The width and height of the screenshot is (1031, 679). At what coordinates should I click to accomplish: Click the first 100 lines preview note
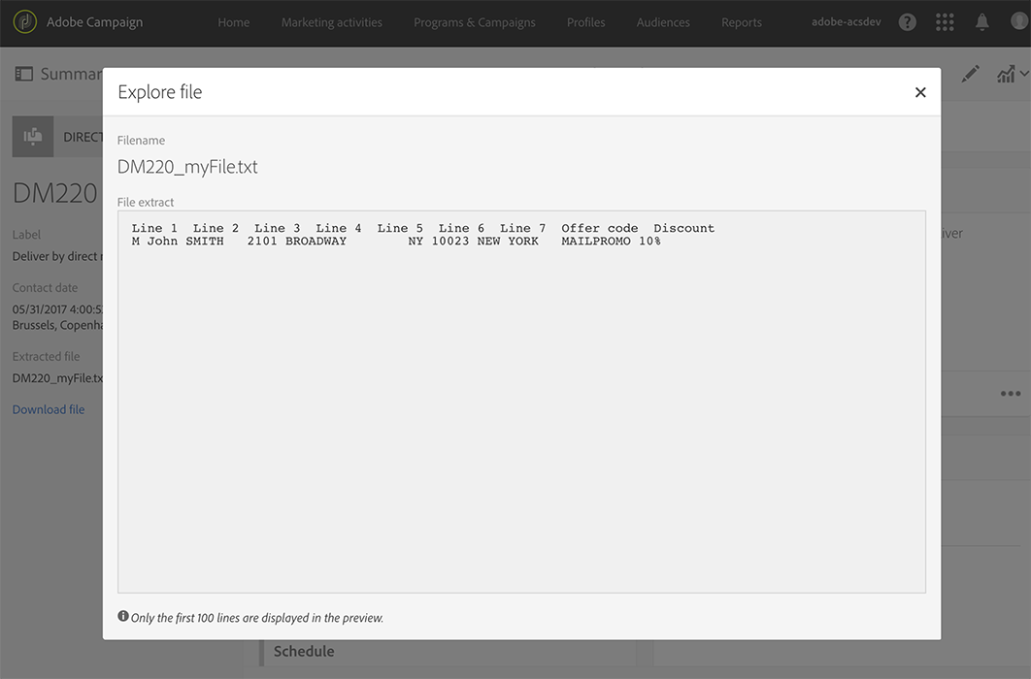point(257,618)
